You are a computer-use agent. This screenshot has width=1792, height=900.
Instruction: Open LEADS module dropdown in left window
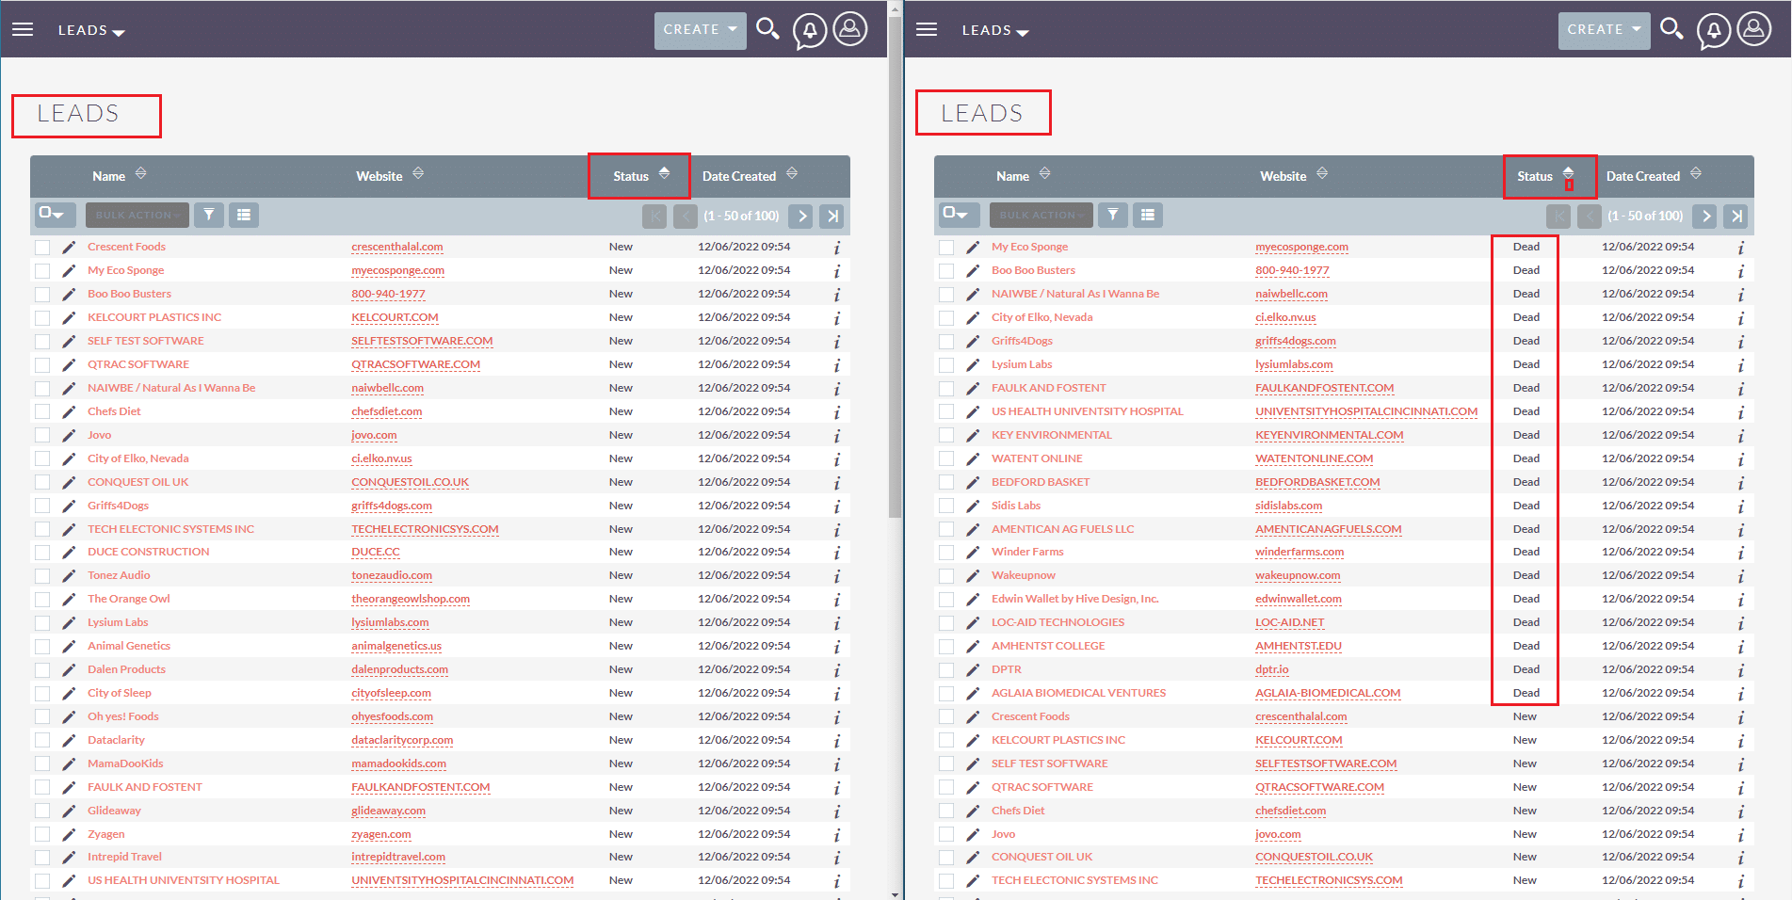[91, 30]
